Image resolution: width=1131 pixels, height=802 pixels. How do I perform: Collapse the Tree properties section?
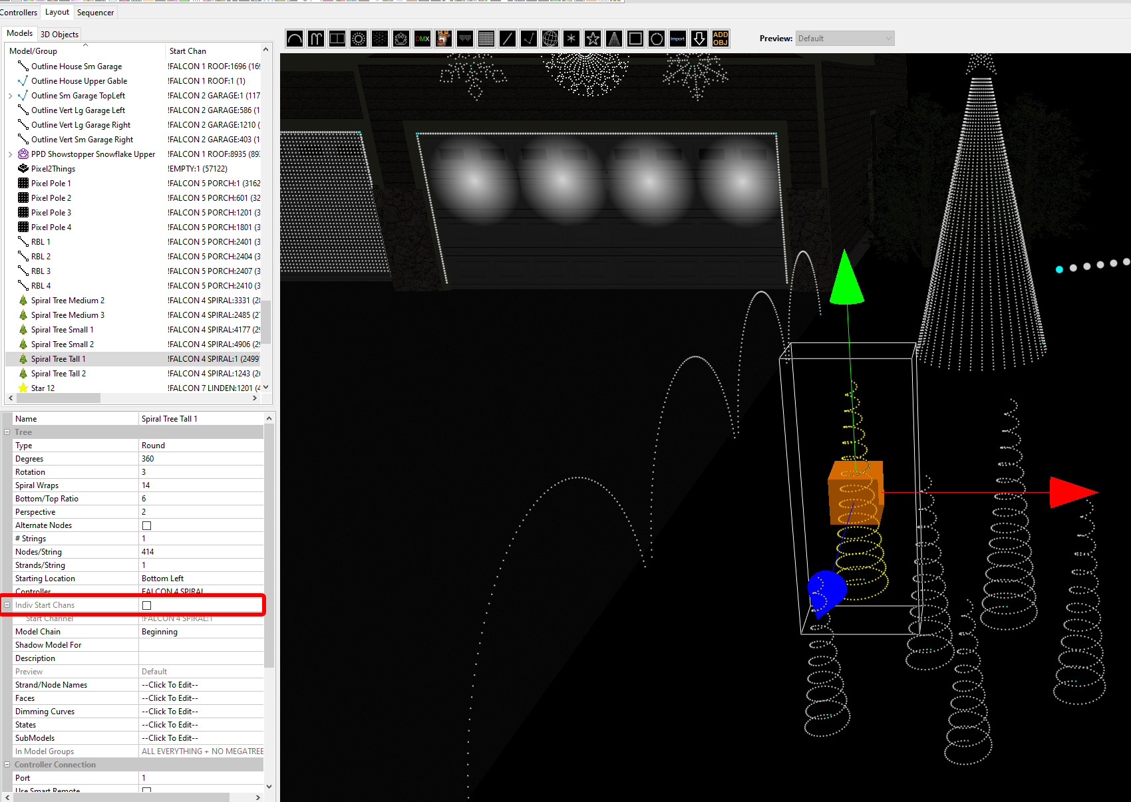pos(7,432)
